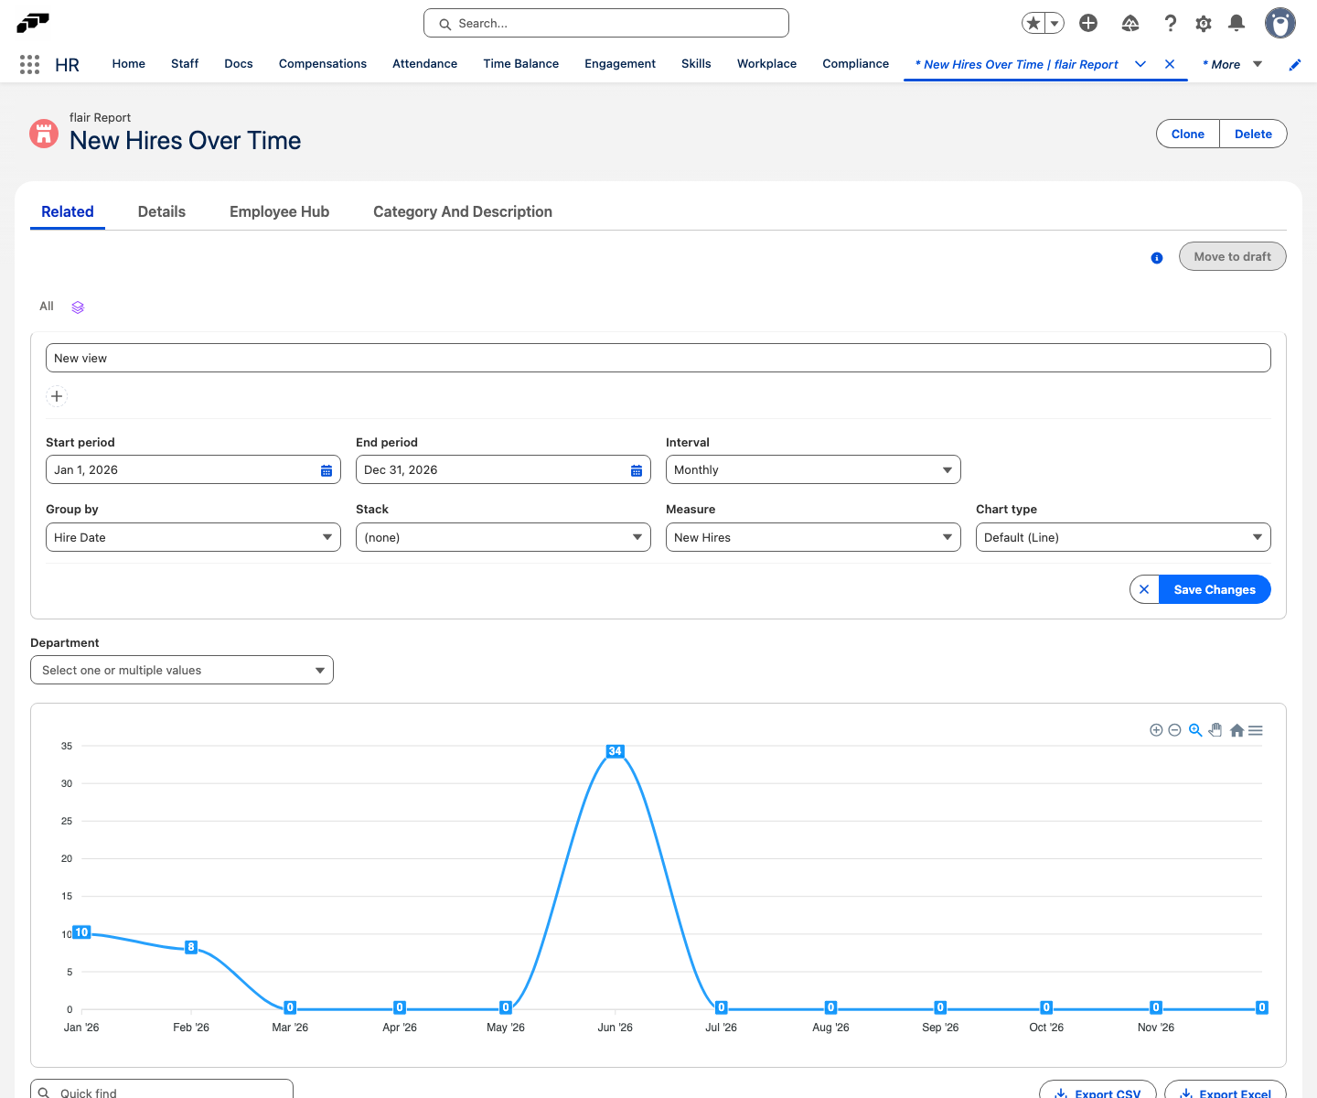
Task: Open the user profile avatar
Action: tap(1280, 23)
